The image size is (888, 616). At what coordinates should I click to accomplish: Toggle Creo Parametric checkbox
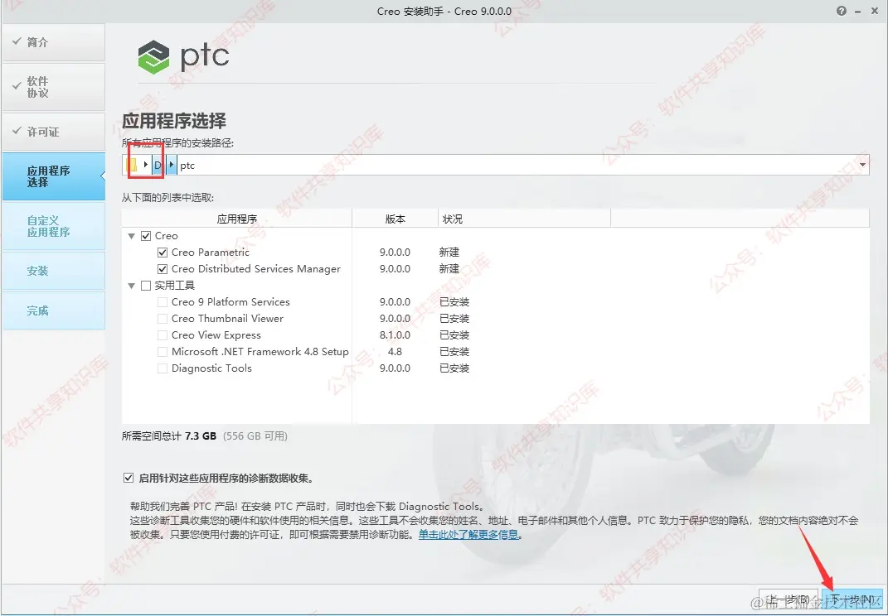(x=163, y=253)
